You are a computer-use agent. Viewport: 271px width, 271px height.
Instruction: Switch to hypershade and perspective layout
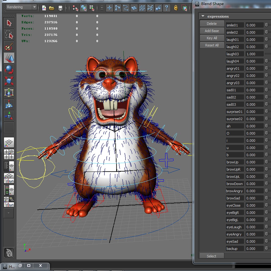click(x=9, y=190)
